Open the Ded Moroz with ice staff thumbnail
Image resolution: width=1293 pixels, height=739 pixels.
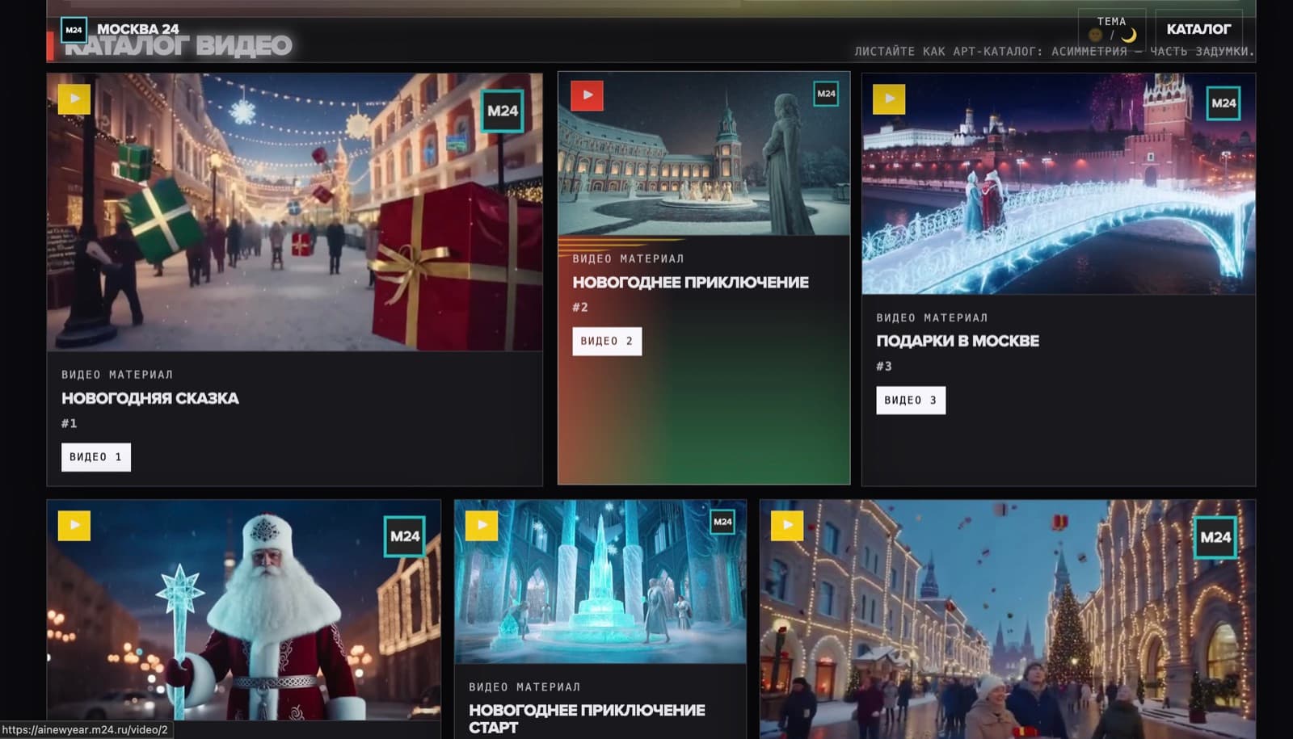pos(244,610)
